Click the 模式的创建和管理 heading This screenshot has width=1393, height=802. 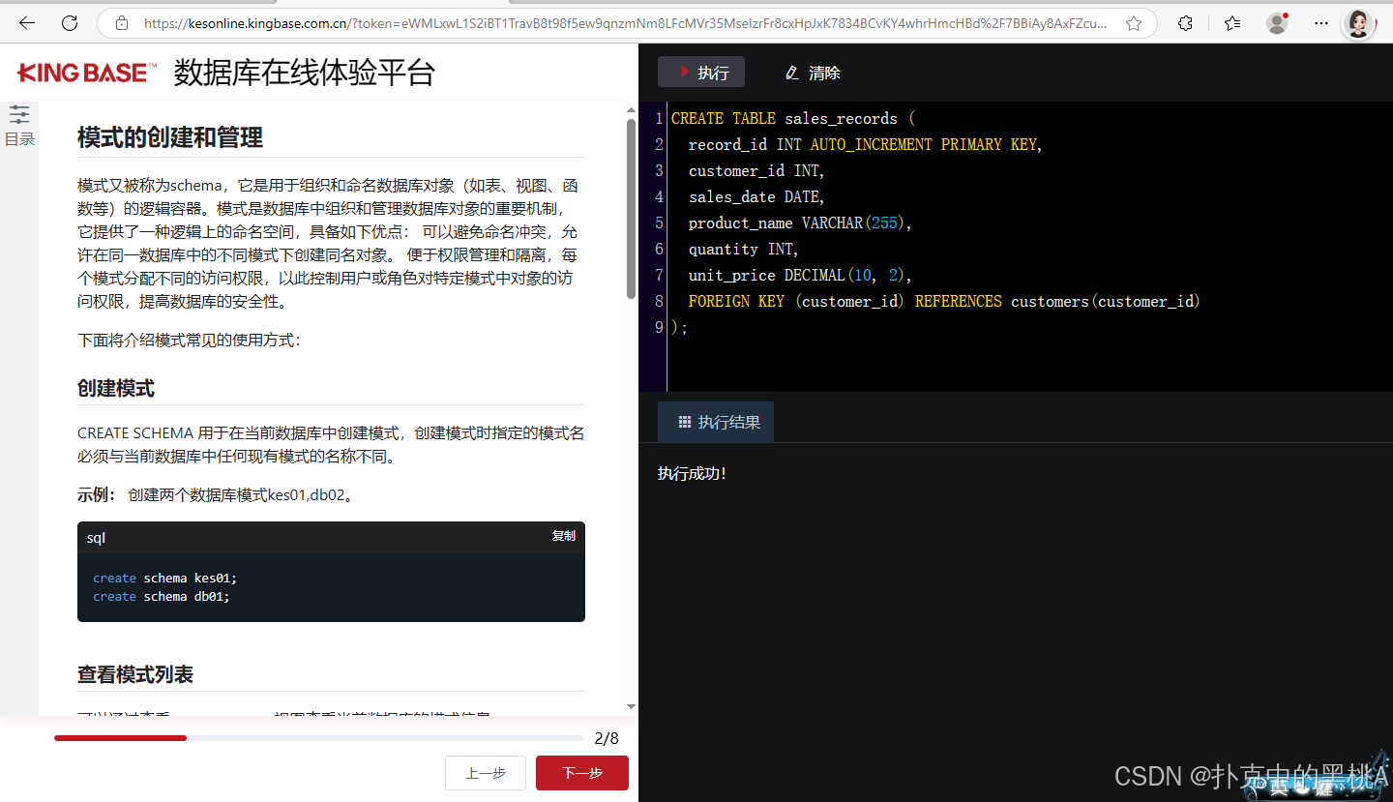(170, 137)
